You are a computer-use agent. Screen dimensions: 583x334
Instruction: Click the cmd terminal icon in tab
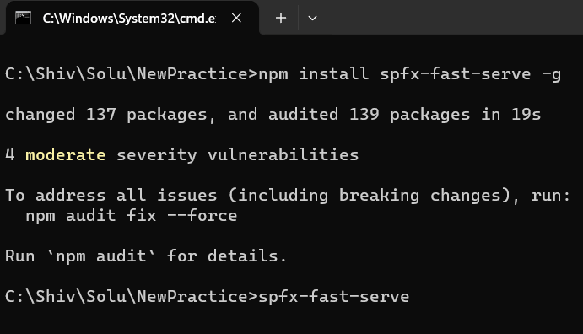coord(23,18)
